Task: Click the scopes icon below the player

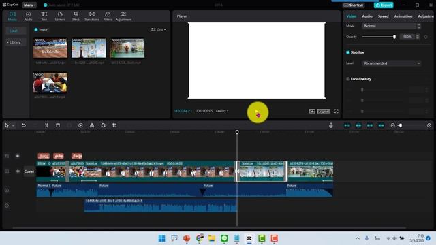Action: [x=312, y=111]
